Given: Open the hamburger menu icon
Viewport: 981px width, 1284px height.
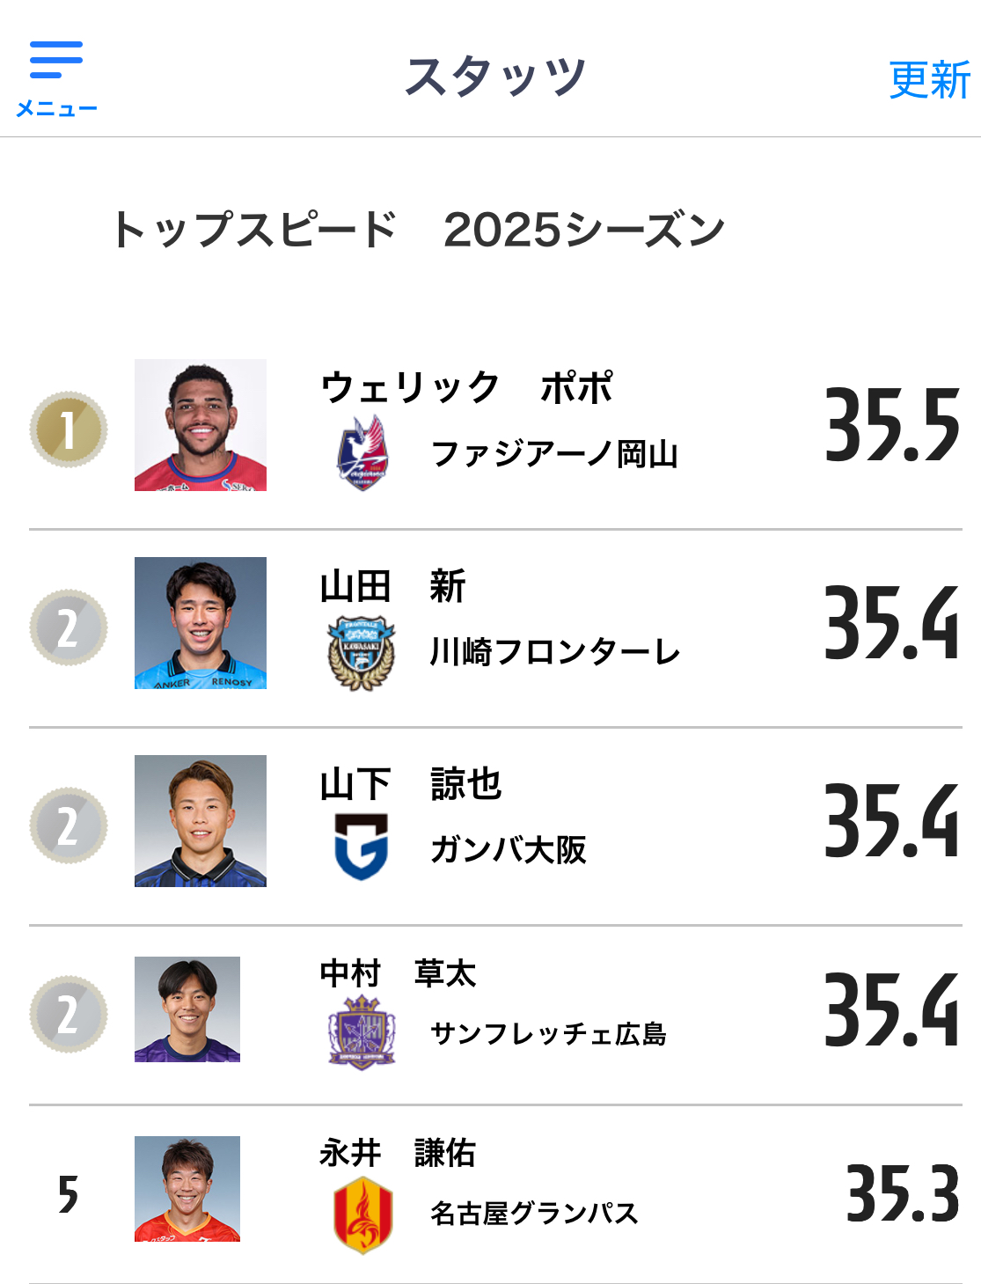Looking at the screenshot, I should (x=56, y=60).
